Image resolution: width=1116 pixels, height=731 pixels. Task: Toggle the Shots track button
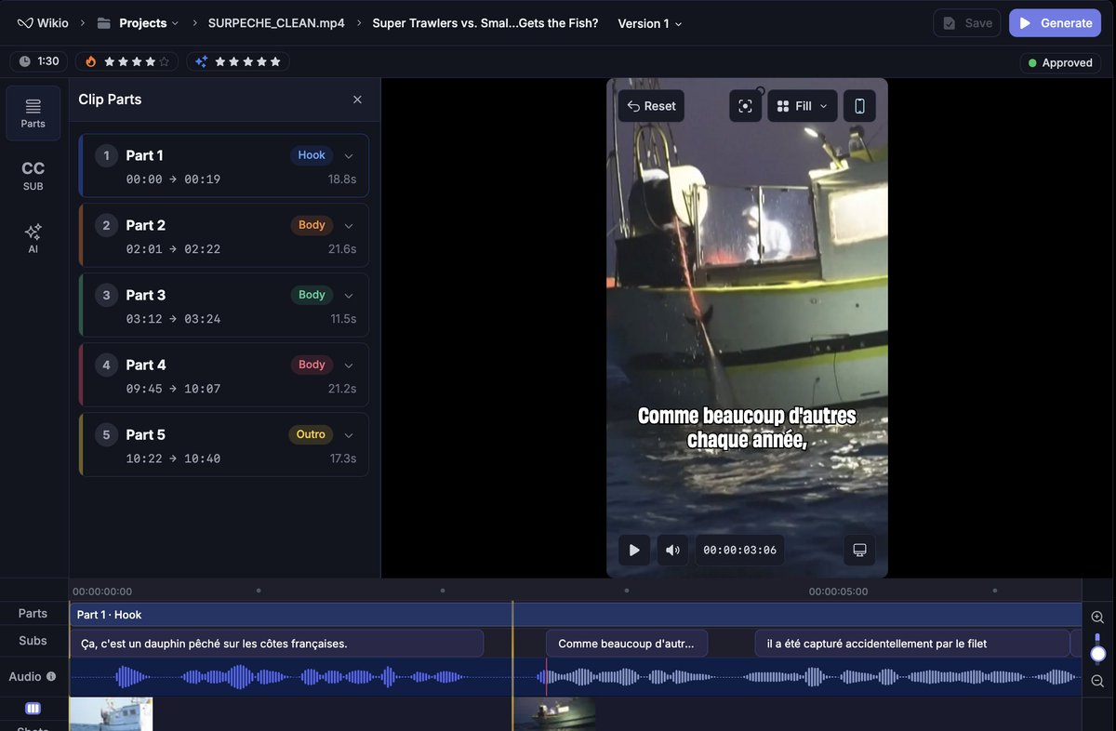pyautogui.click(x=33, y=709)
